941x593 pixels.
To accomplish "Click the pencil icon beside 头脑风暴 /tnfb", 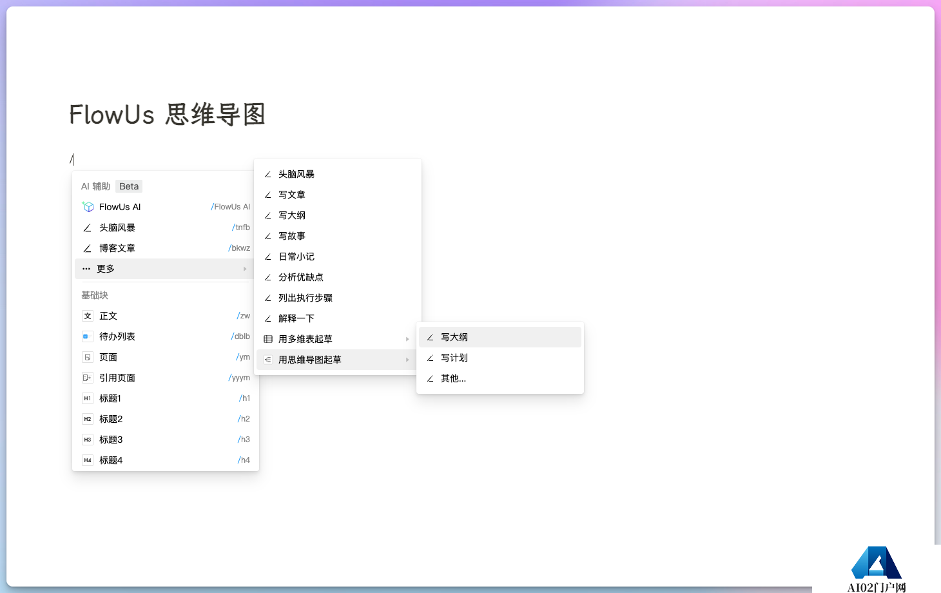I will point(87,228).
